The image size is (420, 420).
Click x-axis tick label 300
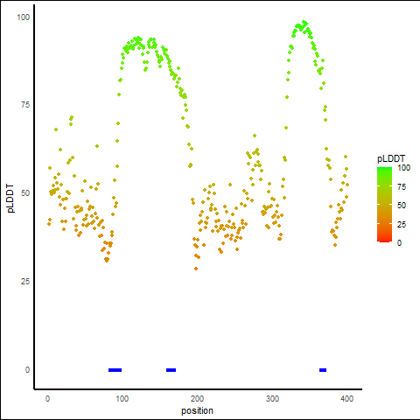pyautogui.click(x=272, y=398)
